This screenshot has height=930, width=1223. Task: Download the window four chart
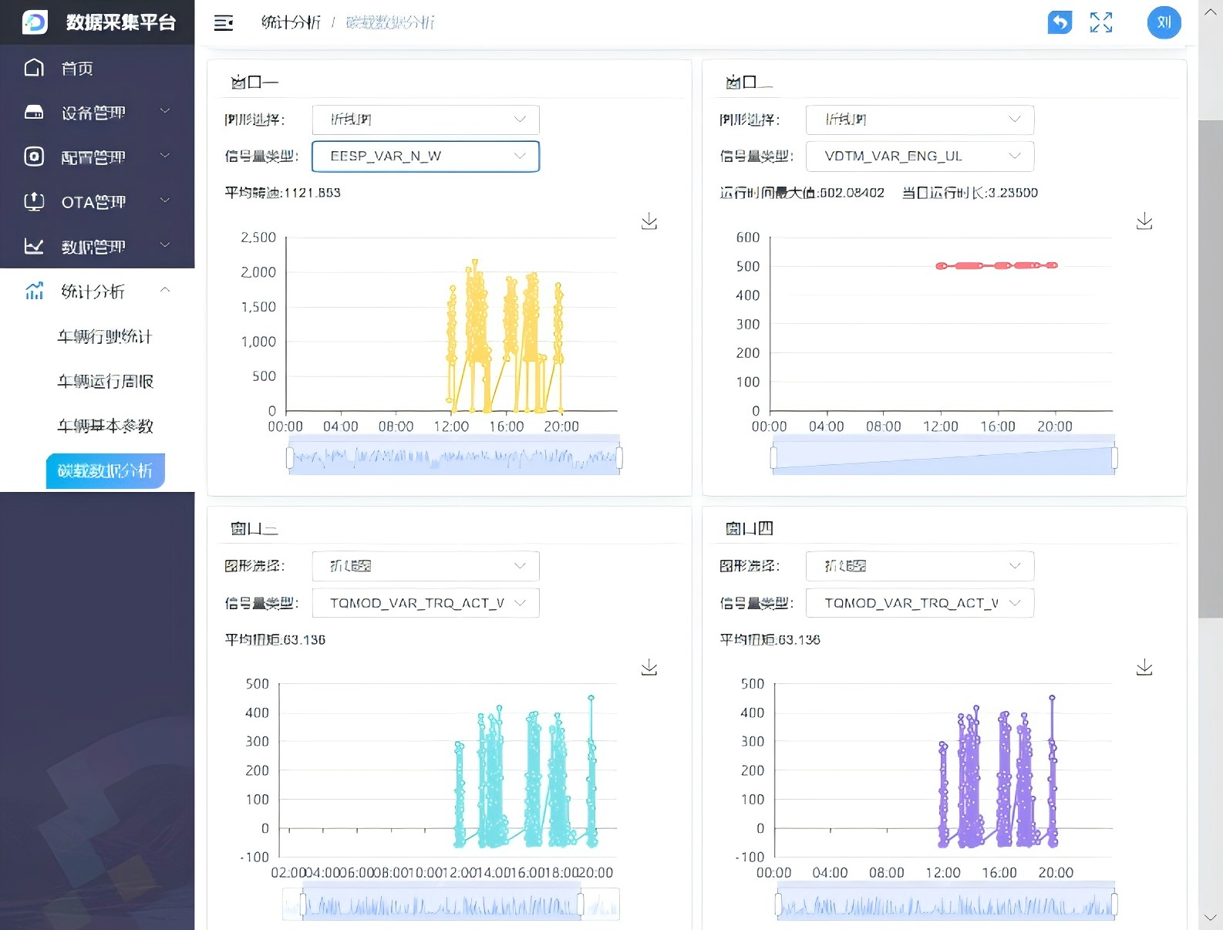coord(1144,668)
